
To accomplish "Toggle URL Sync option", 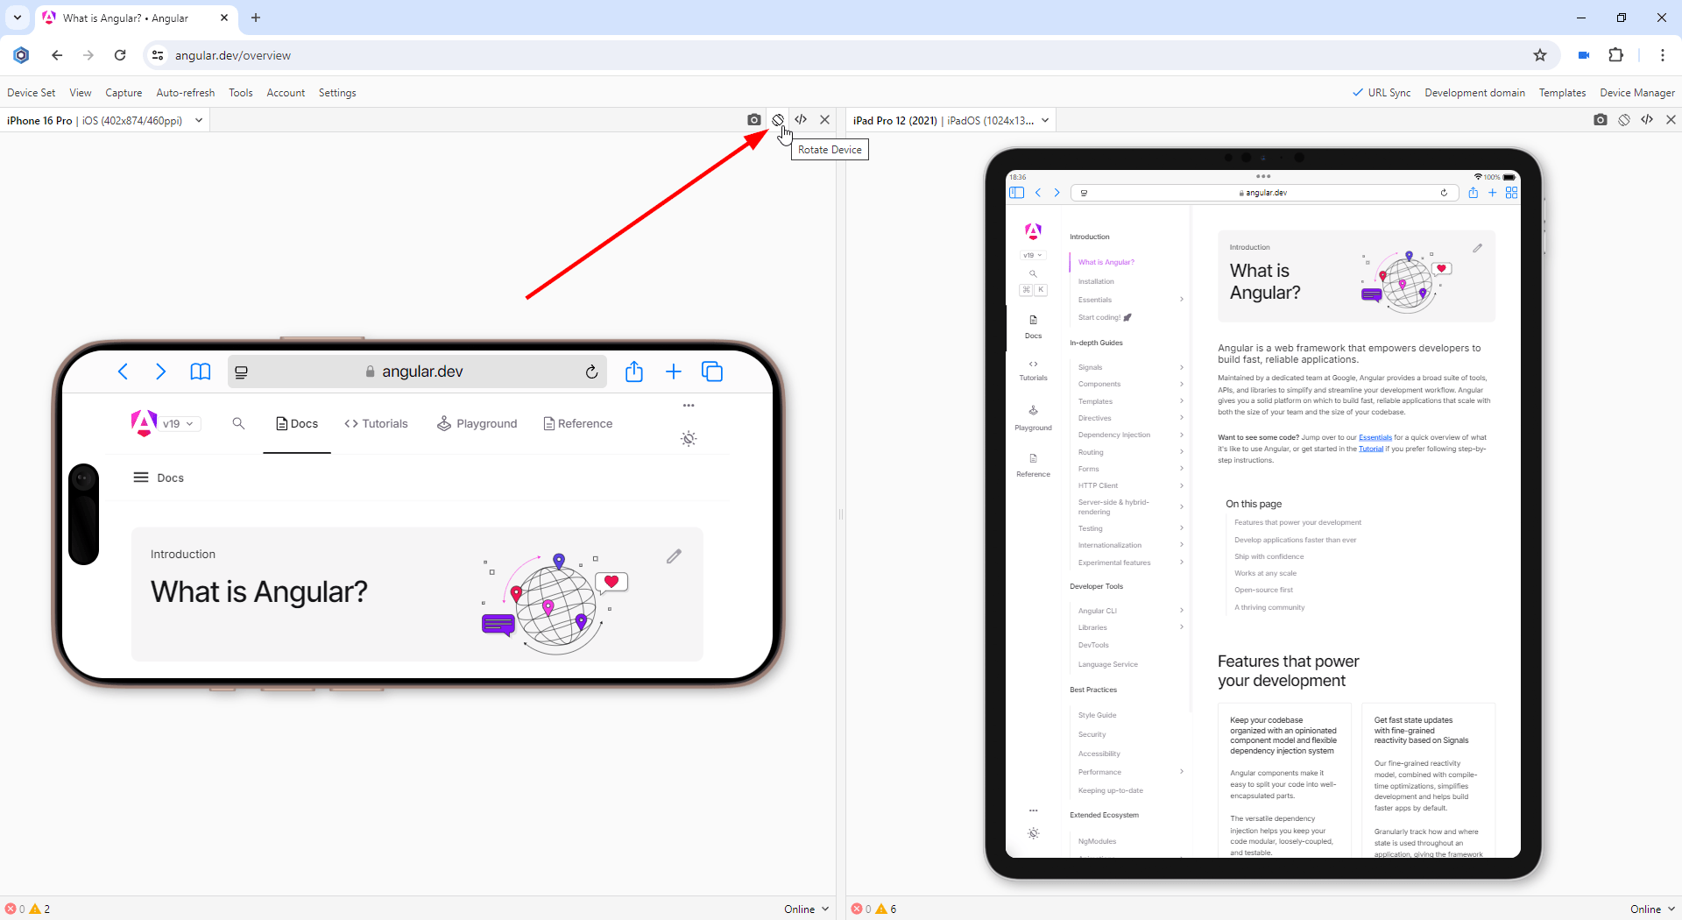I will (1381, 93).
